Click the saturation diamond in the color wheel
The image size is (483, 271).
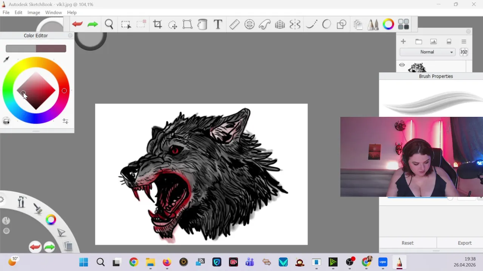tap(36, 90)
